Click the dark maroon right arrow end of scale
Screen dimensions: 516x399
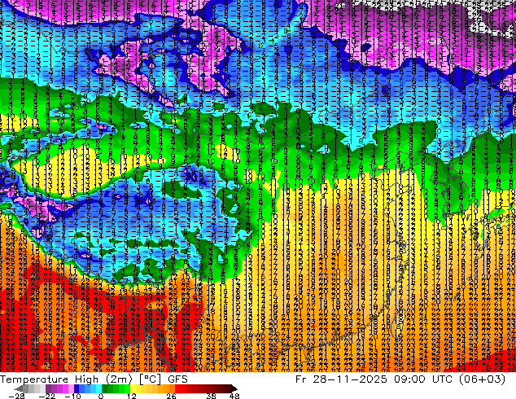pos(234,388)
